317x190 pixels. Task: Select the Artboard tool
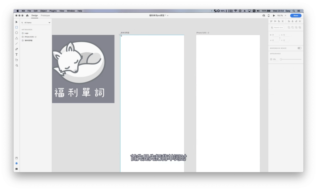(x=17, y=60)
